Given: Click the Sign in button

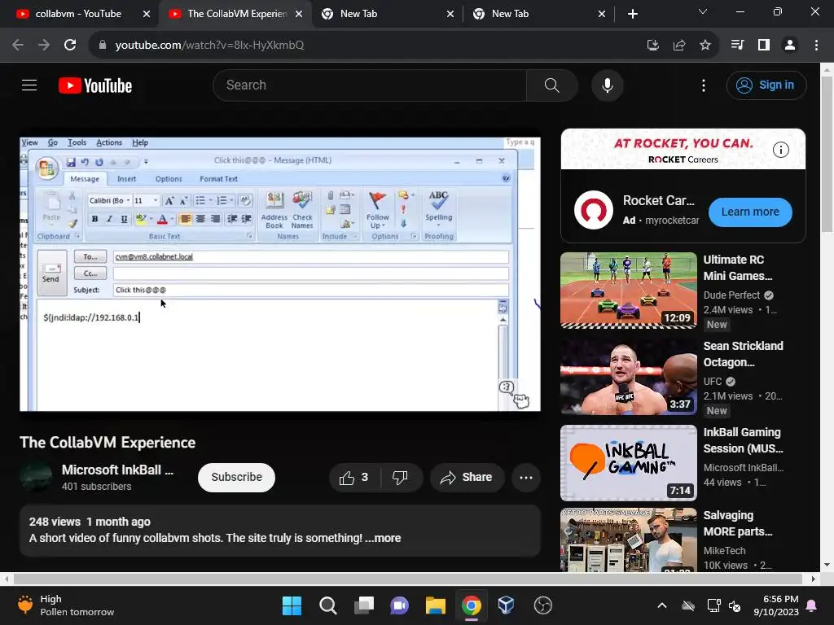Looking at the screenshot, I should click(766, 85).
